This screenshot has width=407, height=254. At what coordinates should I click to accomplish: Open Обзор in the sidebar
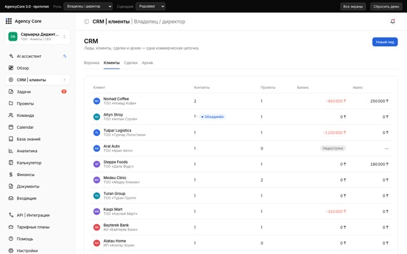pos(38,68)
